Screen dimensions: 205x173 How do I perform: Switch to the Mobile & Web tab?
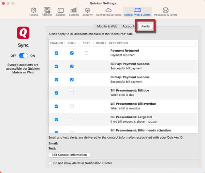pyautogui.click(x=107, y=26)
